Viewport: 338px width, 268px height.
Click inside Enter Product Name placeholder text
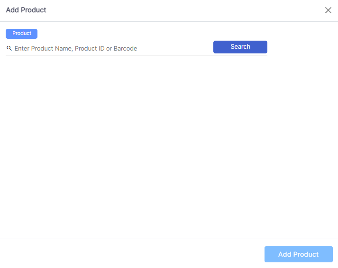[x=76, y=48]
